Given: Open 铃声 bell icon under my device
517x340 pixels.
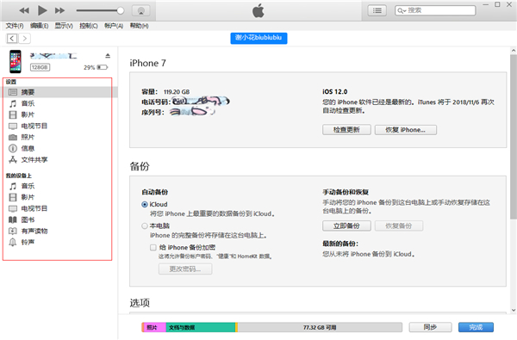Looking at the screenshot, I should pyautogui.click(x=13, y=242).
